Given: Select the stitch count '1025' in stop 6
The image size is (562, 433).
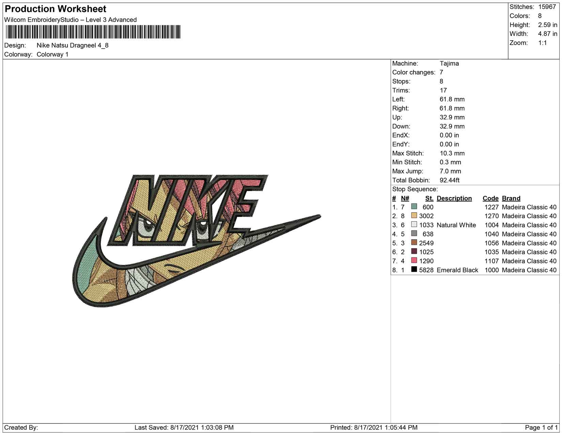Looking at the screenshot, I should 426,252.
